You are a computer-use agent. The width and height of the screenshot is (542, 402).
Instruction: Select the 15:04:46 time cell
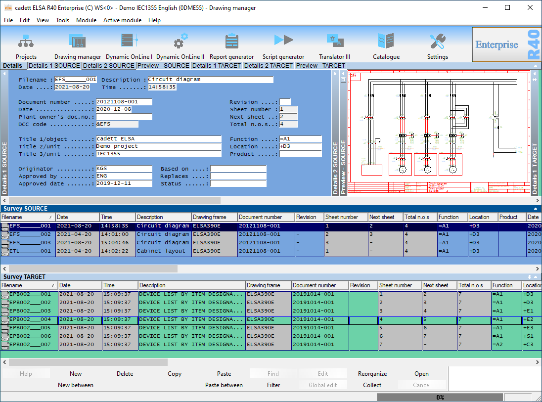(118, 243)
